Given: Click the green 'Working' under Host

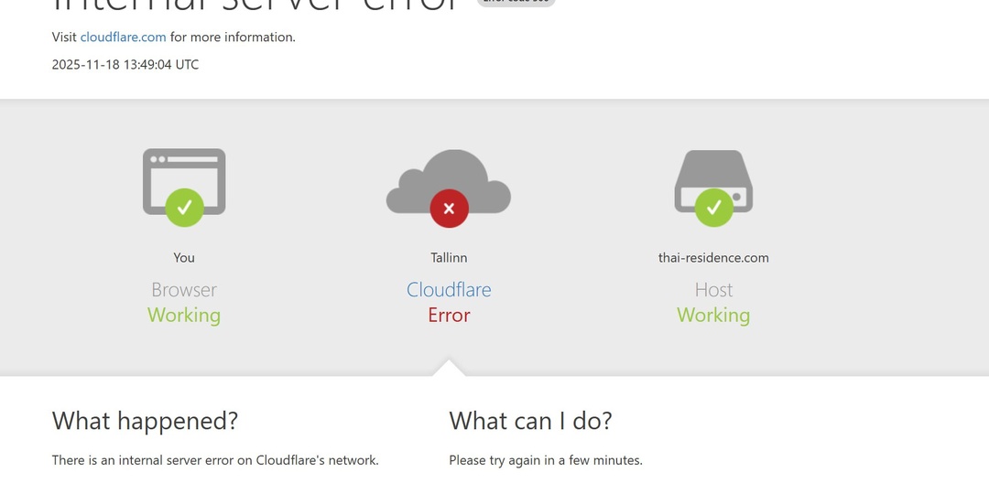Looking at the screenshot, I should (x=713, y=315).
